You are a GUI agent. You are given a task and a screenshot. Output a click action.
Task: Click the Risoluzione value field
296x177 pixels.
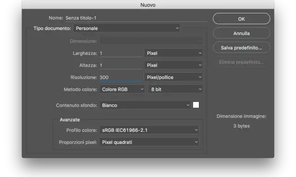[120, 77]
